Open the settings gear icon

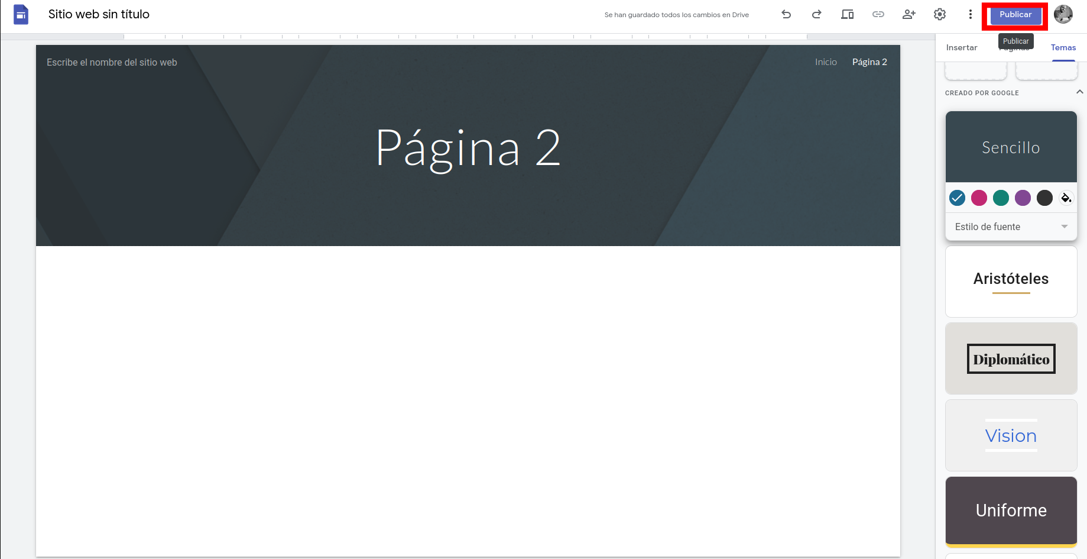(x=940, y=14)
